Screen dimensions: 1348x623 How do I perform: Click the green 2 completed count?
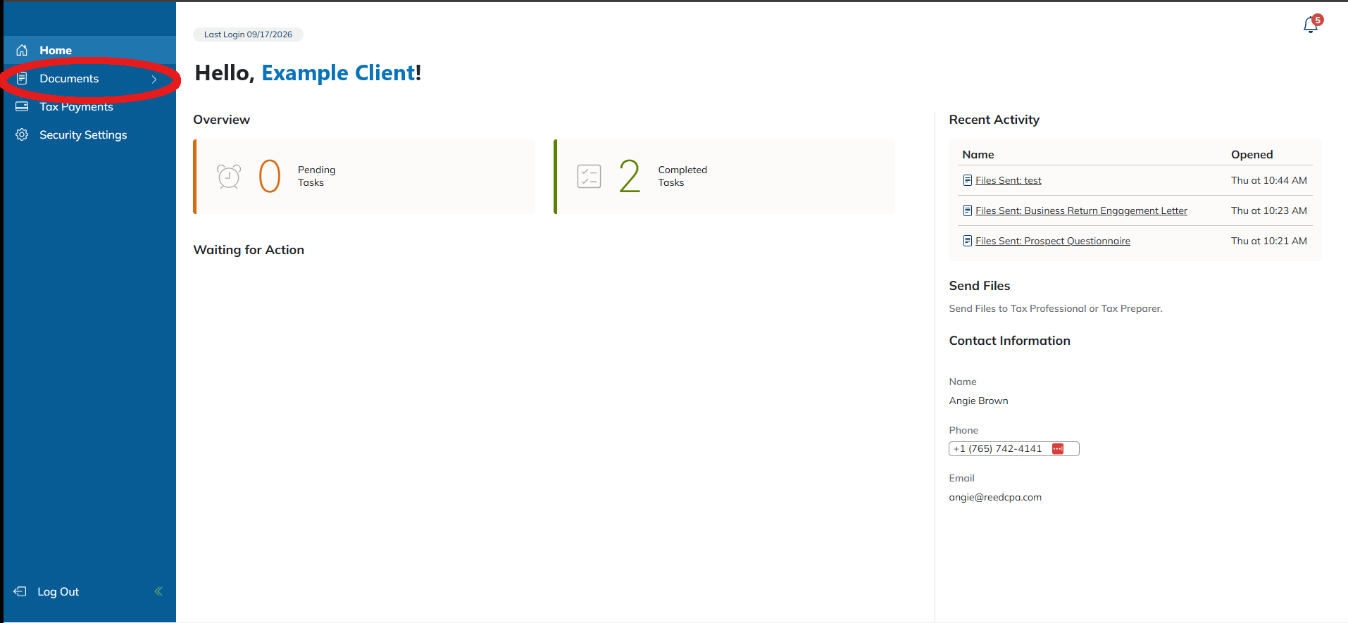630,176
